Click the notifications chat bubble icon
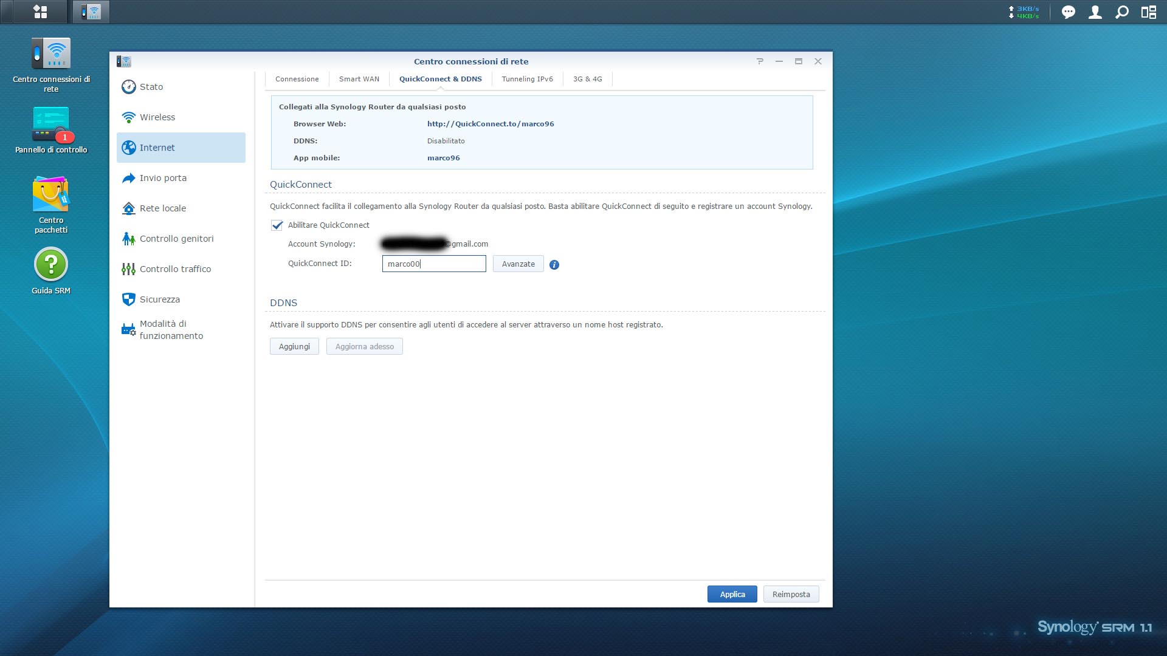1167x656 pixels. coord(1068,12)
